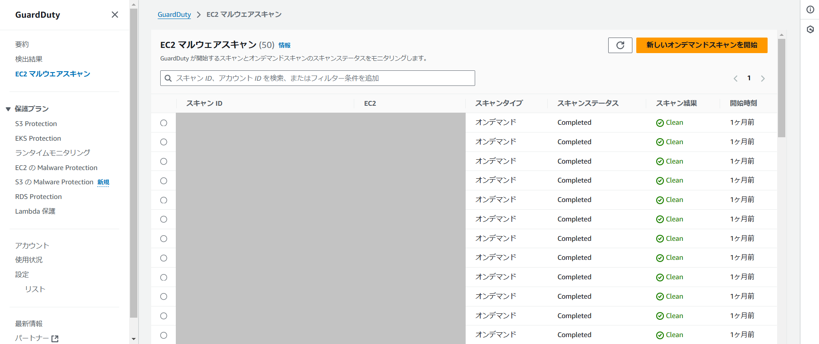819x344 pixels.
Task: Select the seventh scan row radio button
Action: (x=164, y=239)
